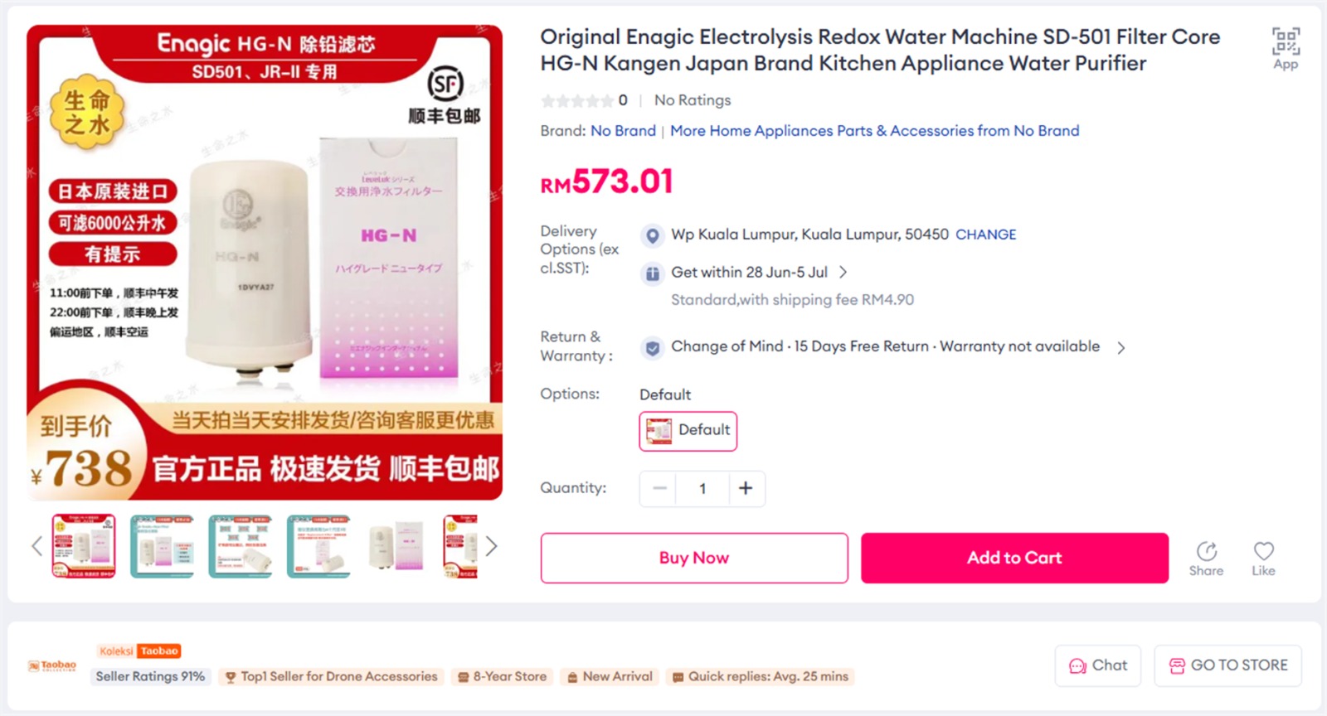
Task: Click the location pin delivery icon
Action: (x=653, y=235)
